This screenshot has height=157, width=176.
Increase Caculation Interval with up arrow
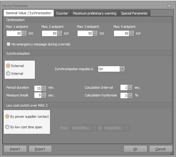click(130, 86)
